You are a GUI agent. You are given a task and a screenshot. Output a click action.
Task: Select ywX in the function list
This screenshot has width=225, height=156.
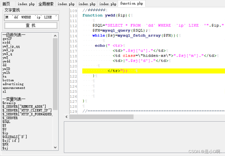point(5,57)
